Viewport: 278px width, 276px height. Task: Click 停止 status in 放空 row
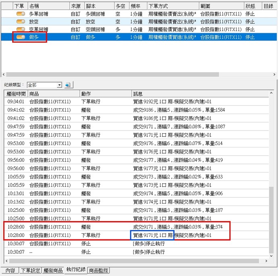click(250, 21)
